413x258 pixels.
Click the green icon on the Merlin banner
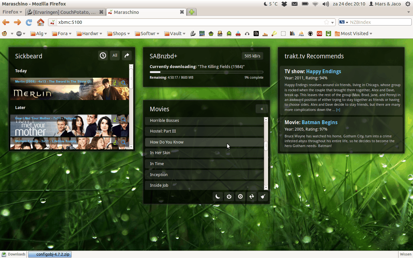click(116, 83)
